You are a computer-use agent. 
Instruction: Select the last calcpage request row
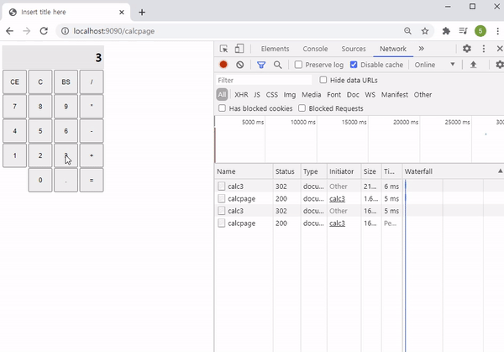click(x=308, y=223)
